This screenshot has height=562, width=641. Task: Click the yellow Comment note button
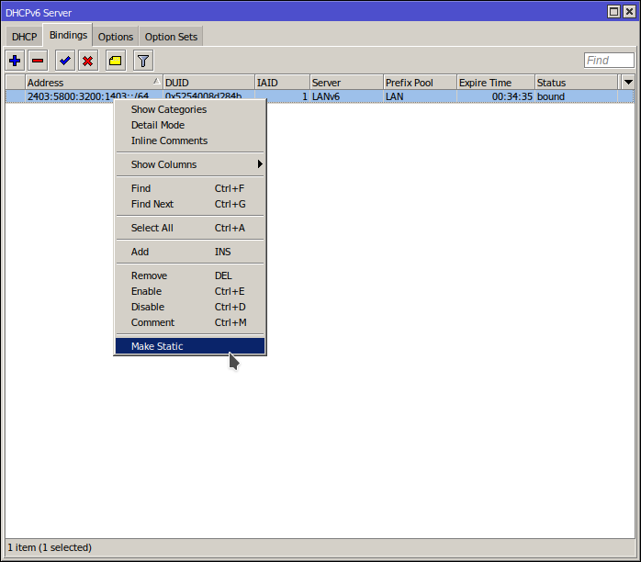(116, 61)
